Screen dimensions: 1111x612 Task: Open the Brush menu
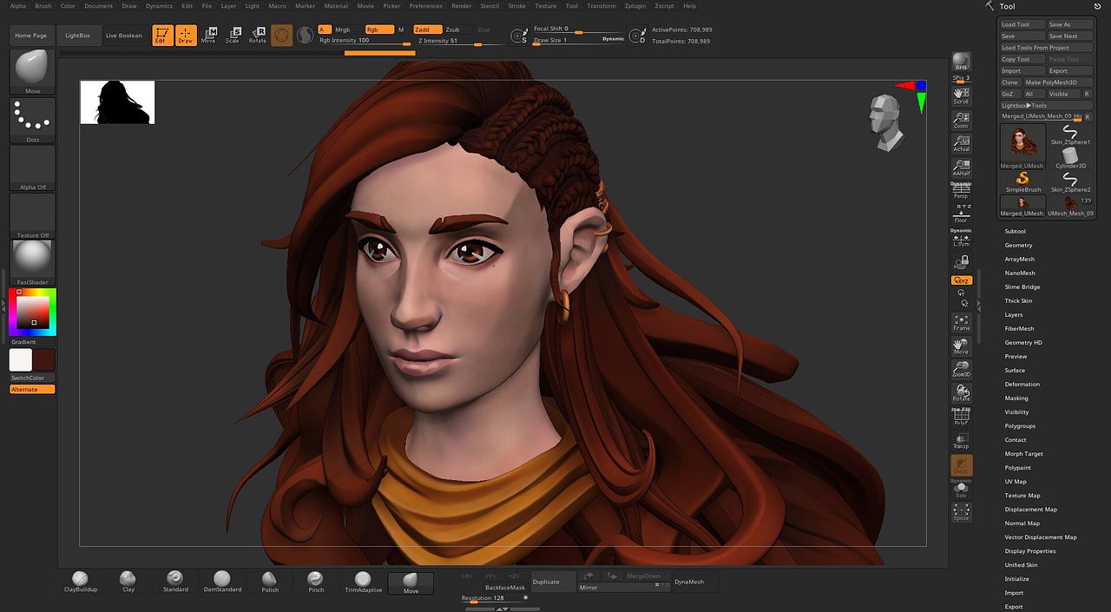coord(43,6)
